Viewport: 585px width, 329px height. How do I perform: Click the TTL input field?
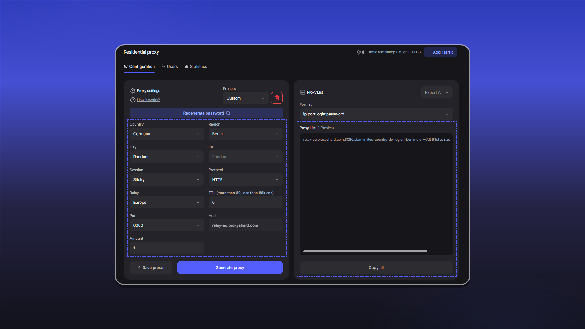(246, 202)
